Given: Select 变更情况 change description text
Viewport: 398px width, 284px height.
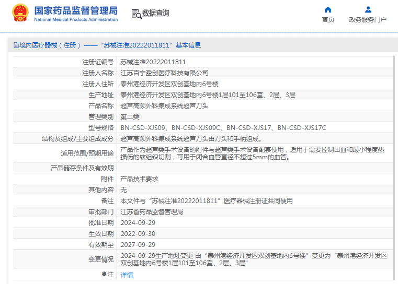Looking at the screenshot, I should pyautogui.click(x=254, y=259).
